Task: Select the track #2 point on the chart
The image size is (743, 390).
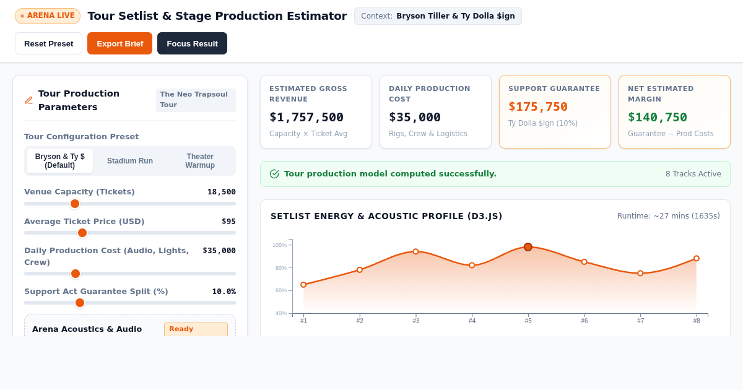Action: pos(360,270)
